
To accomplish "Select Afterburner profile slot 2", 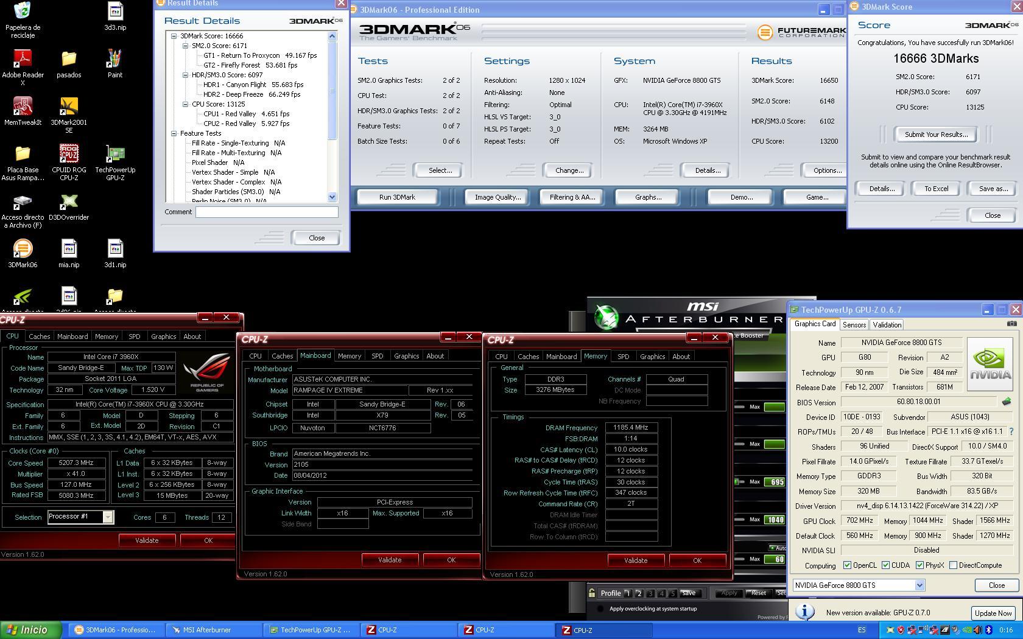I will point(639,593).
